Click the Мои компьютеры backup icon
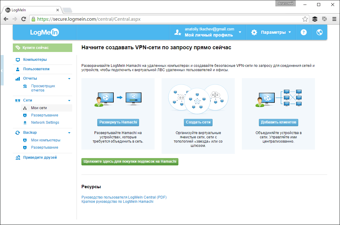This screenshot has height=225, width=340. pyautogui.click(x=25, y=140)
